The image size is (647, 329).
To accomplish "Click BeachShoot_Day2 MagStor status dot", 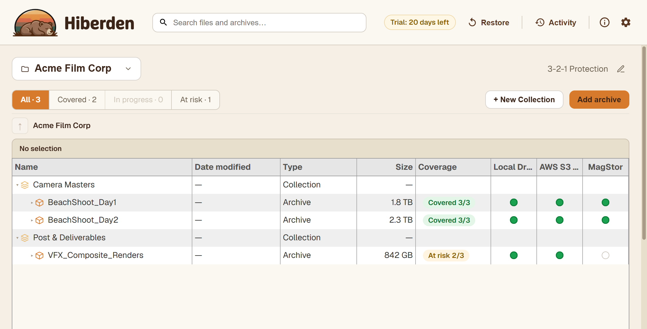I will click(x=605, y=220).
